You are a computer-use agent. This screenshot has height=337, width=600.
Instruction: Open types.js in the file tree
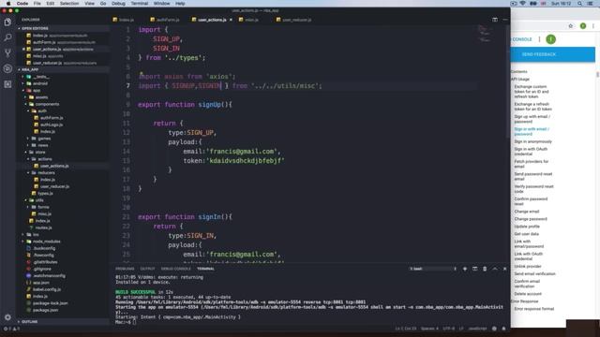[x=45, y=194]
